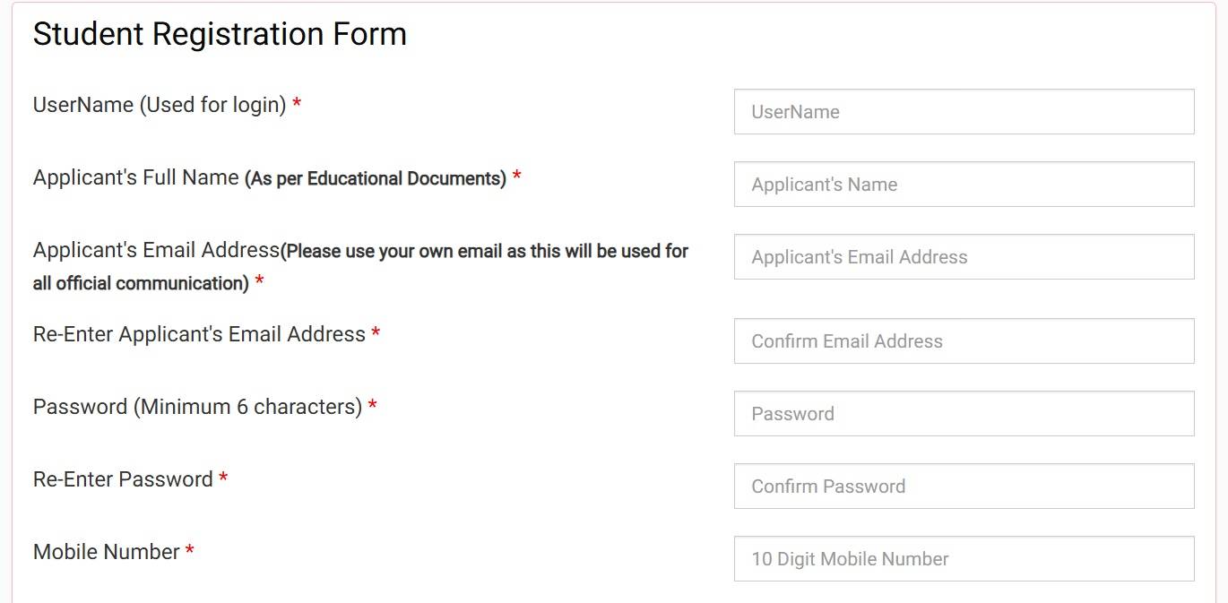Click the required asterisk next to UserName label
This screenshot has height=603, width=1228.
[297, 106]
